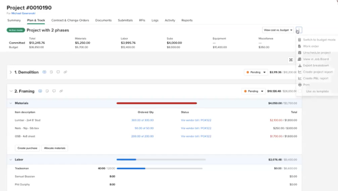Image resolution: width=338 pixels, height=191 pixels.
Task: Click the note icon beside 2. Framing
Action: [x=47, y=91]
